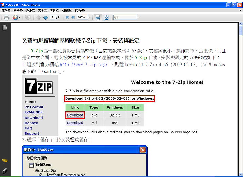Click the x64 table cell

click(x=115, y=123)
